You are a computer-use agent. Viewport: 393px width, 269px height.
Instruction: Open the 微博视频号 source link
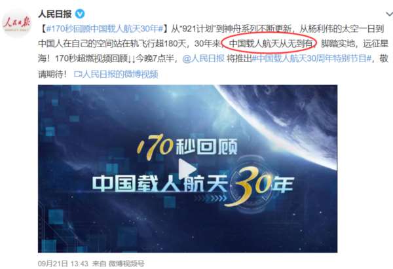coord(126,264)
